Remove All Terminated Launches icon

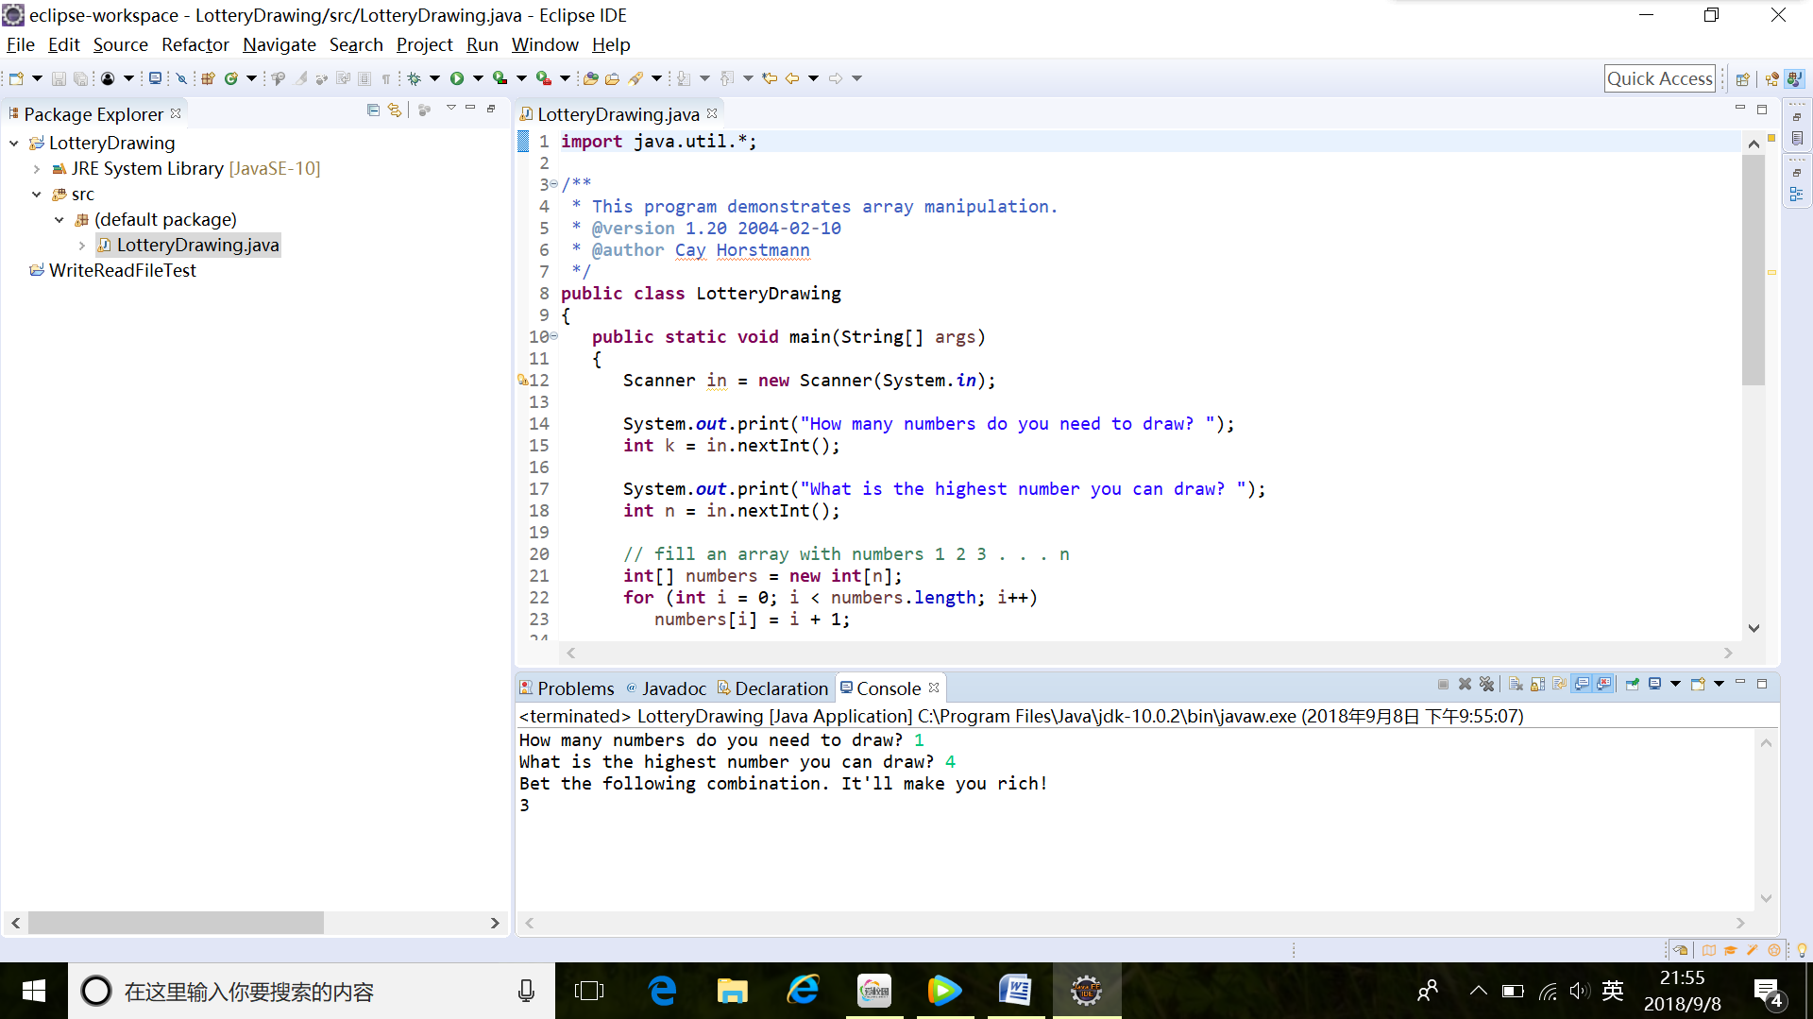(1486, 684)
